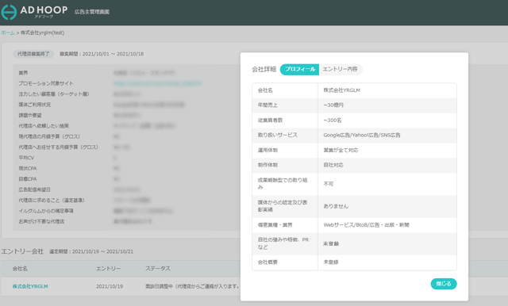Click the お声がけ不要な代理店 label
The image size is (508, 306).
pos(41,222)
